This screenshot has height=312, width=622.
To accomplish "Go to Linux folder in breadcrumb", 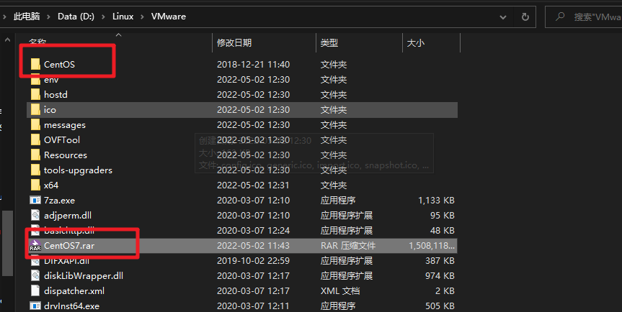I will coord(123,17).
